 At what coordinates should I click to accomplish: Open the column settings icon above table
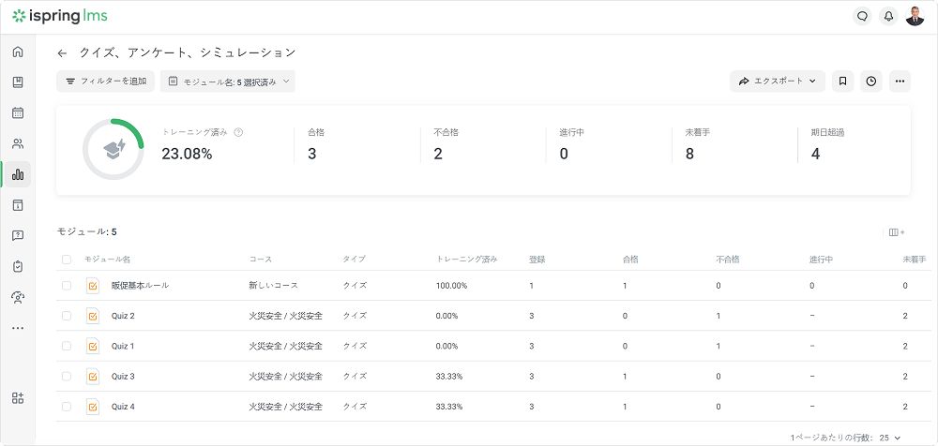point(896,231)
